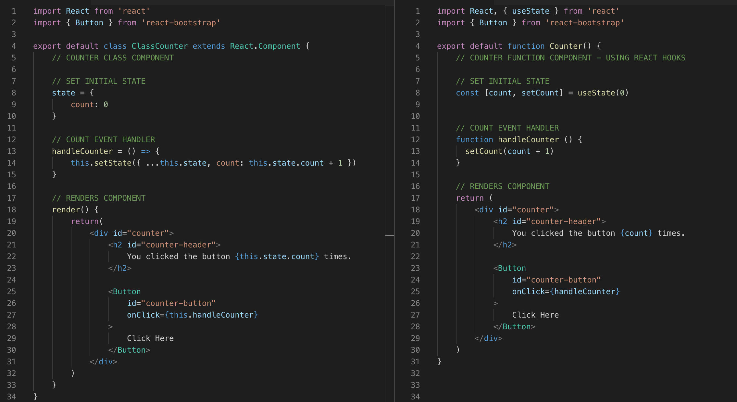Click the Button import on left line 2
The height and width of the screenshot is (402, 737).
point(90,22)
